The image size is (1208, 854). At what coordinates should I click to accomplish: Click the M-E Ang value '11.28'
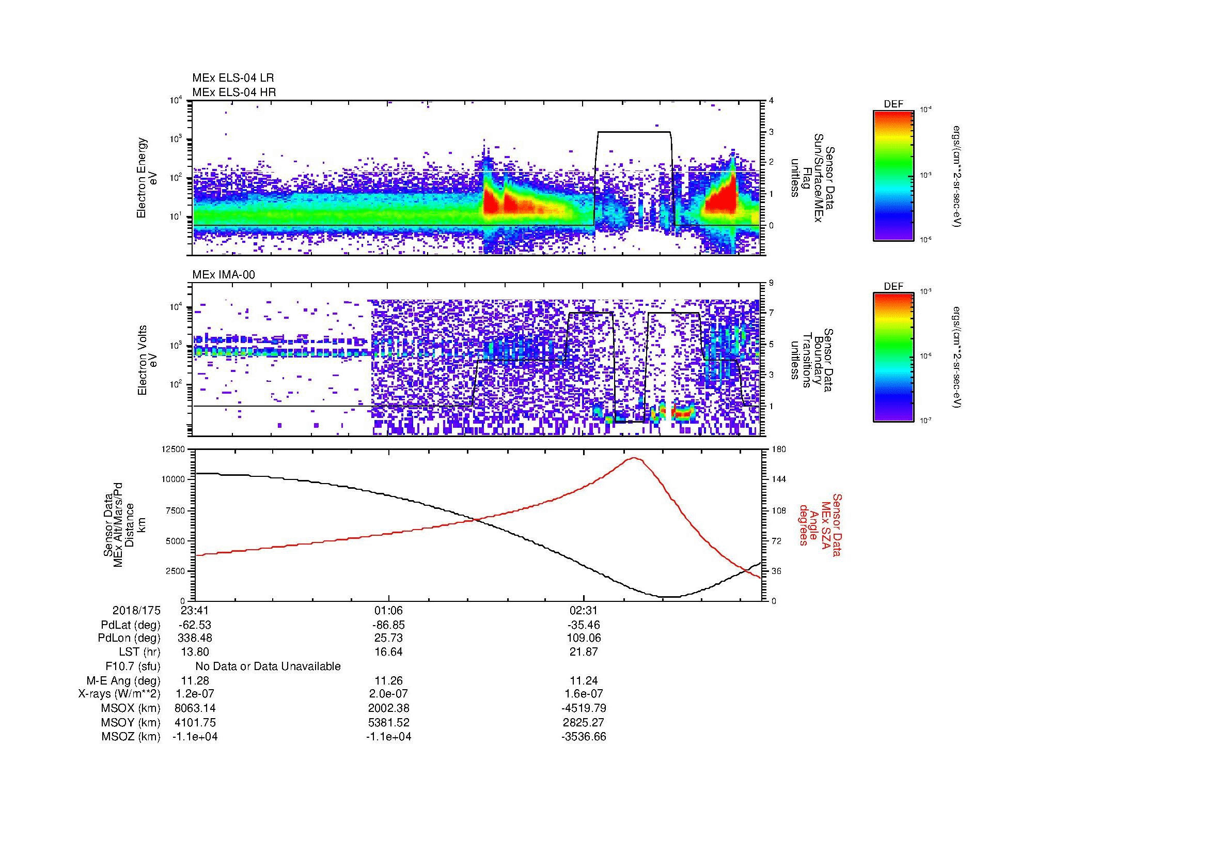coord(195,680)
